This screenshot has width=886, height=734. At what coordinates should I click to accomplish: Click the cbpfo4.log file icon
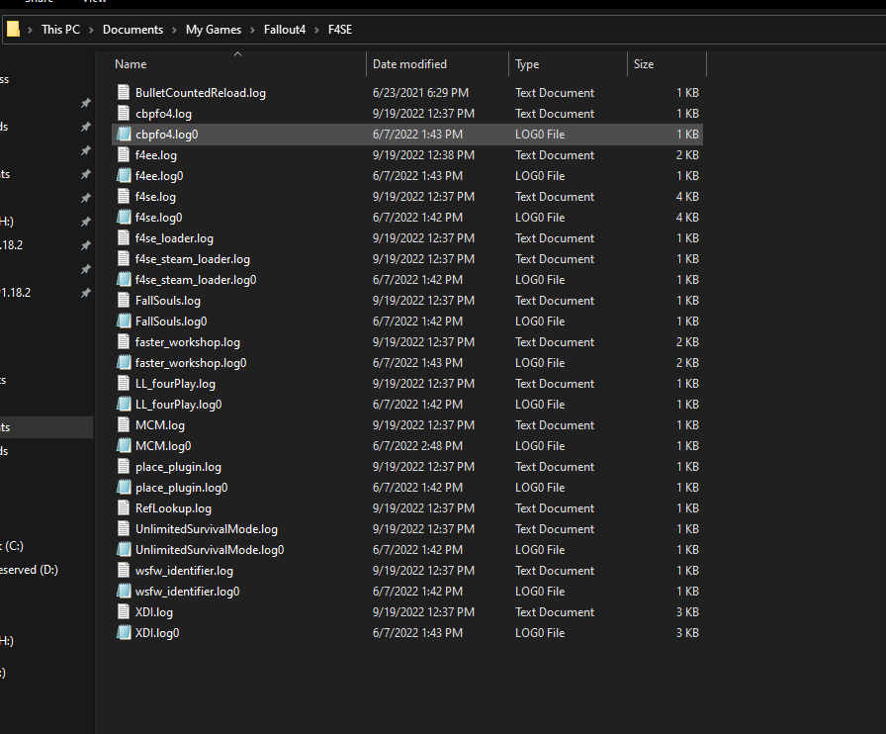pyautogui.click(x=124, y=113)
